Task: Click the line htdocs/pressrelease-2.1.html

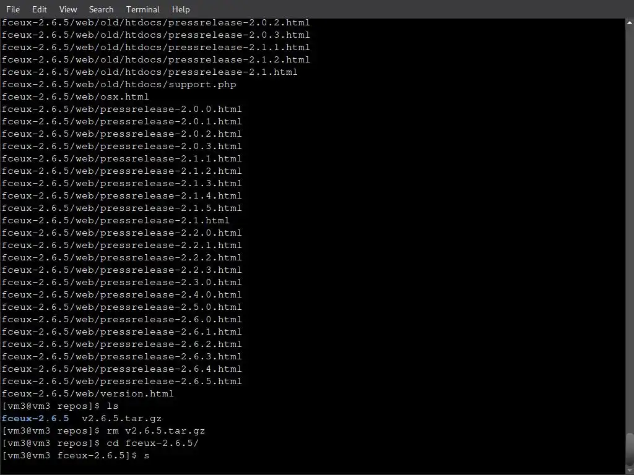Action: point(150,72)
